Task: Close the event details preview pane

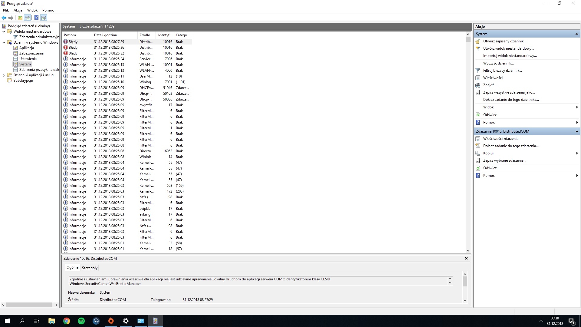Action: 466,258
